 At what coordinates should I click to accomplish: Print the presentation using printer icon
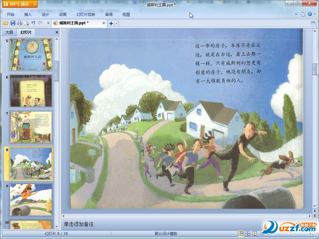(x=20, y=23)
